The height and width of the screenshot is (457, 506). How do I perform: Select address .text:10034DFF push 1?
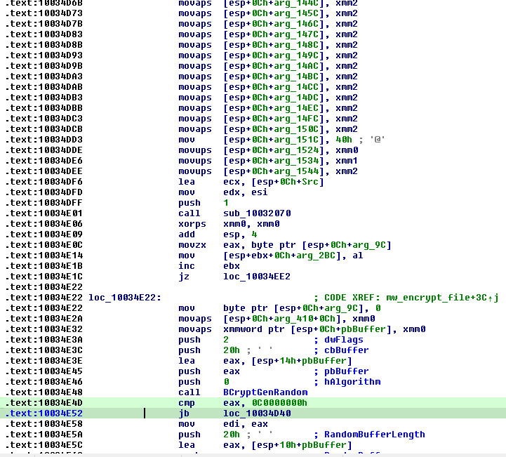(44, 203)
